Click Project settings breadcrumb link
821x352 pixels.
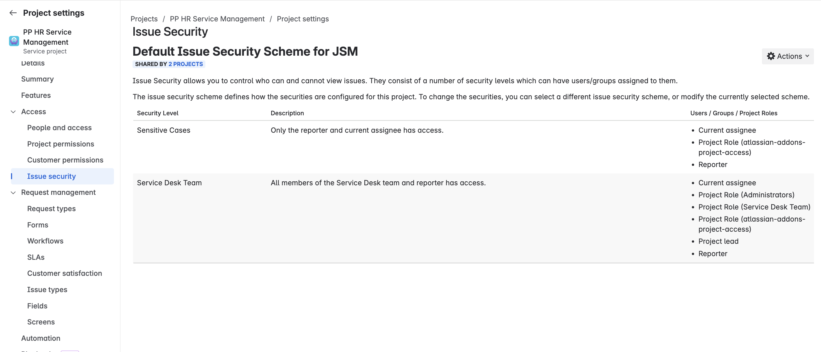click(302, 19)
